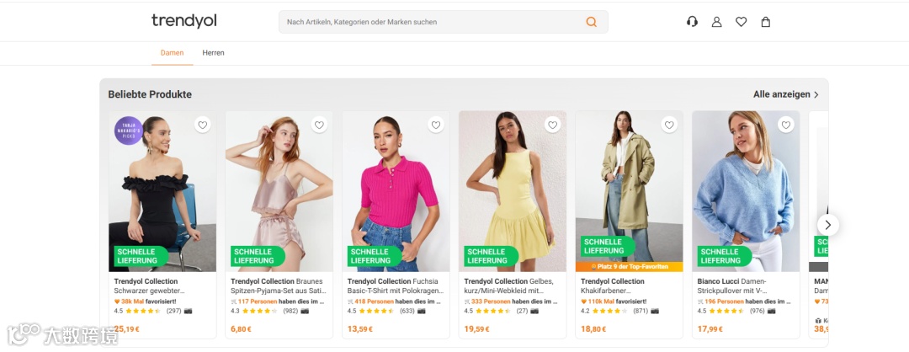Open the shopping bag icon
This screenshot has width=909, height=352.
tap(766, 22)
